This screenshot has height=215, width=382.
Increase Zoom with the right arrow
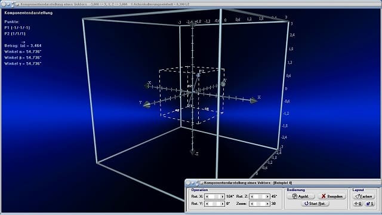(x=267, y=204)
